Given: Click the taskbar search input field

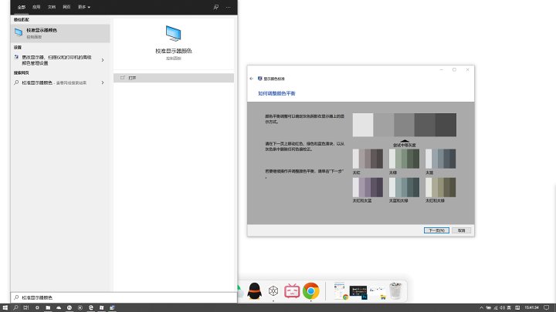Looking at the screenshot, I should (x=116, y=297).
